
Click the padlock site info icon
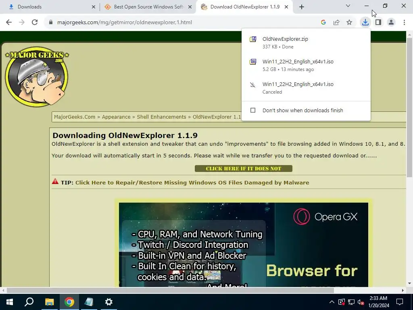point(51,23)
